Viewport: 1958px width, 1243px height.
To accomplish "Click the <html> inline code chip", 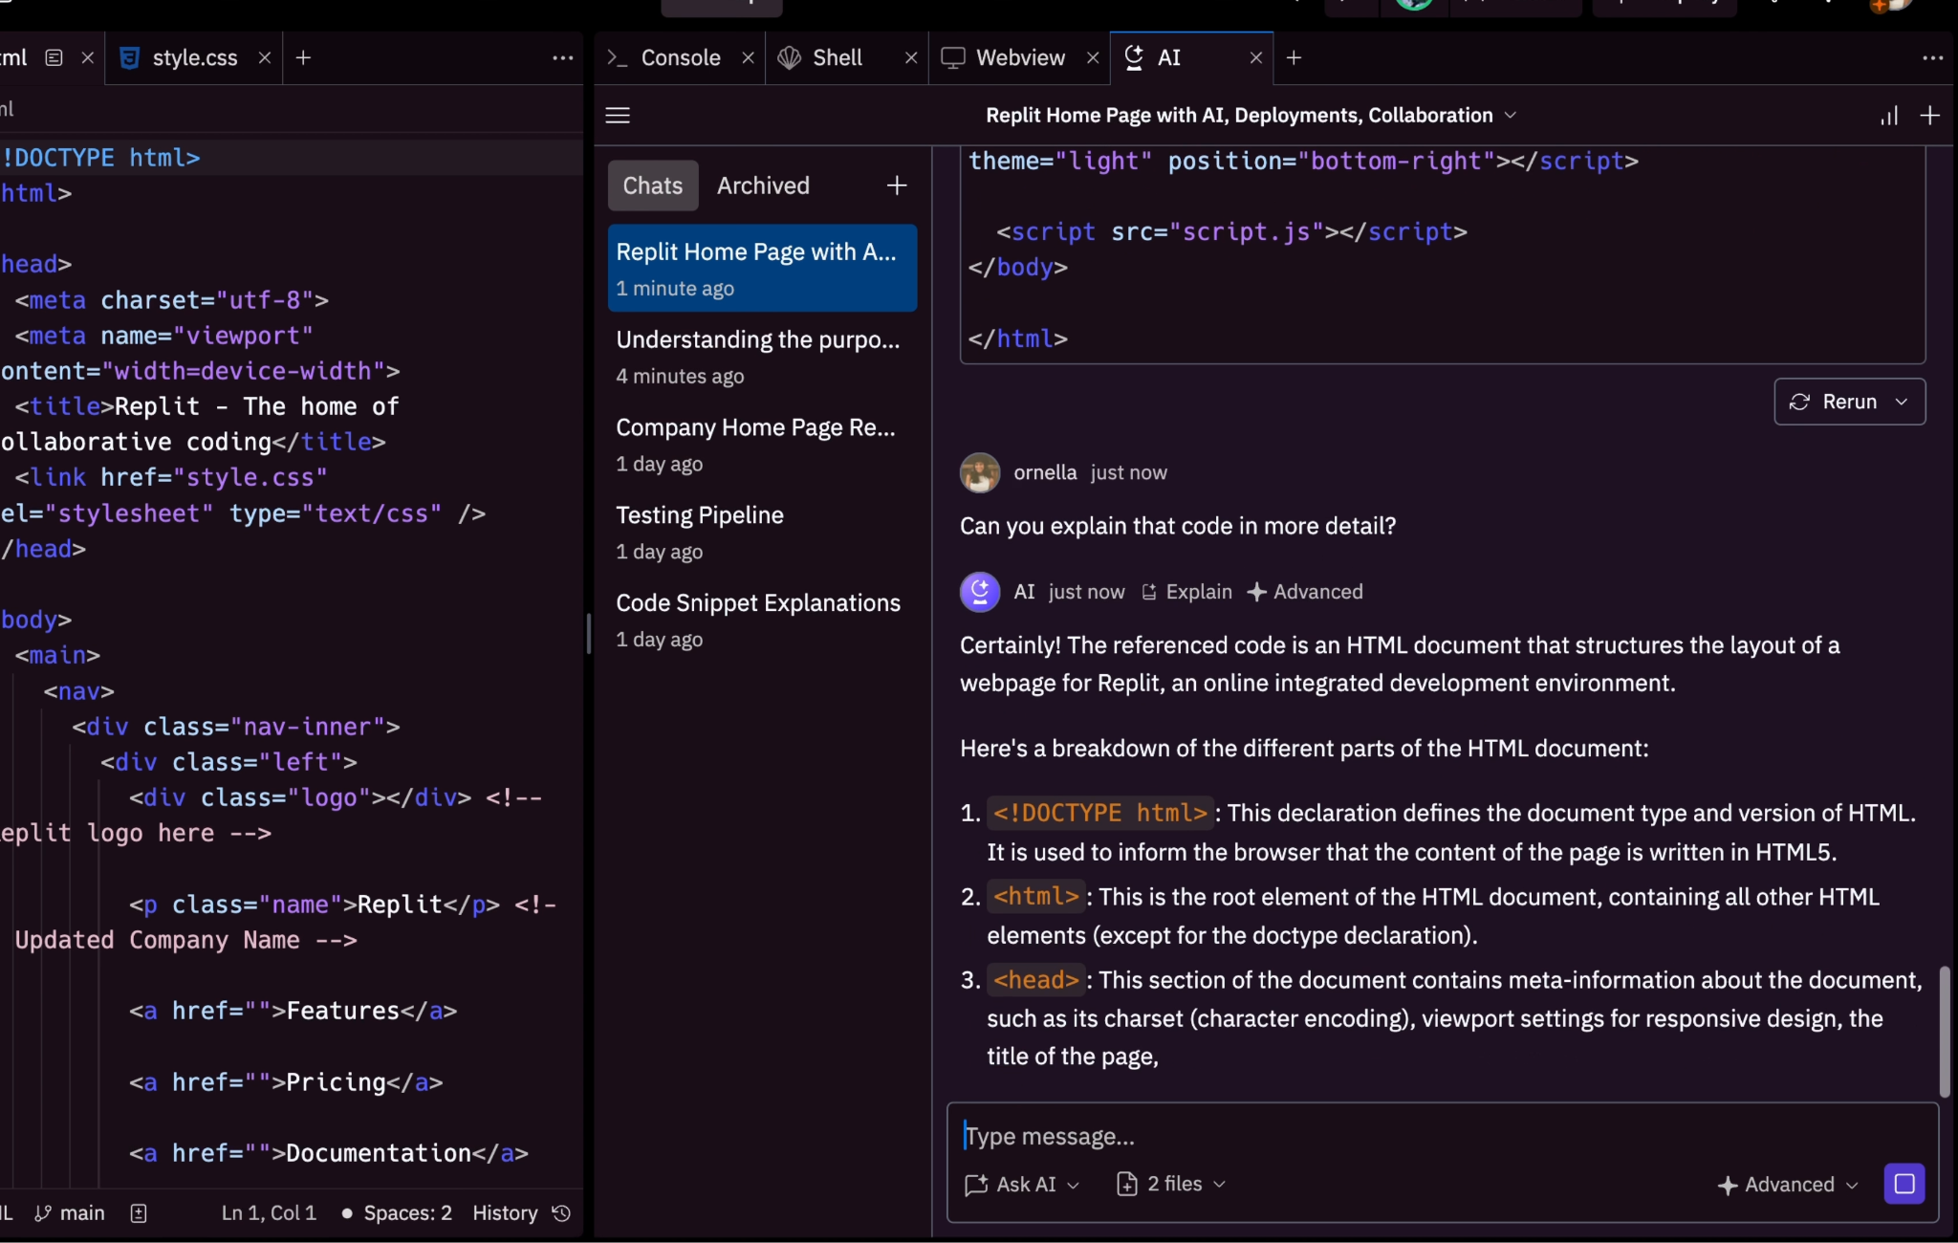I will (x=1036, y=896).
